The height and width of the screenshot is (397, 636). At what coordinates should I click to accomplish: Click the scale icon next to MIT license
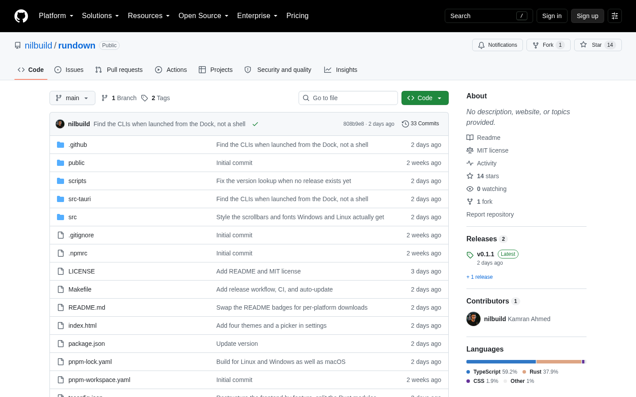click(470, 150)
